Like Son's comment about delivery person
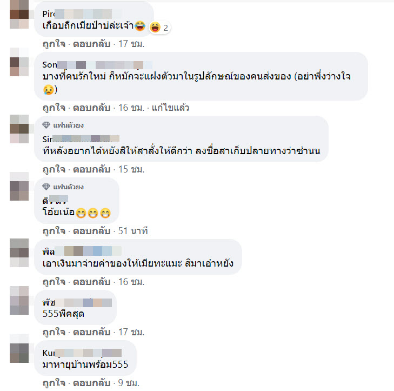Screen dimensions: 394x391 coord(54,108)
